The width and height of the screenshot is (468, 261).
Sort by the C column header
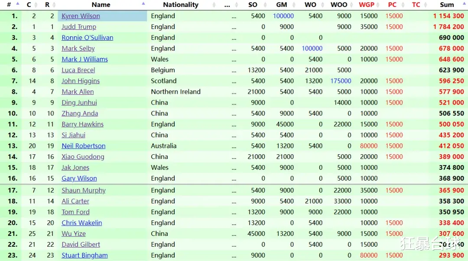tap(29, 5)
